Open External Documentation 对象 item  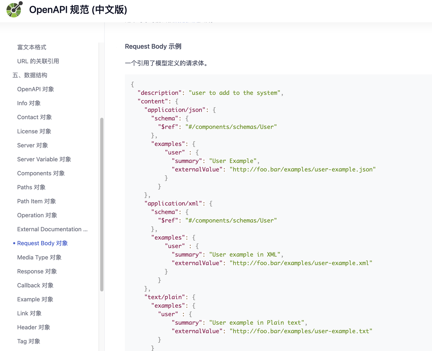pos(52,229)
